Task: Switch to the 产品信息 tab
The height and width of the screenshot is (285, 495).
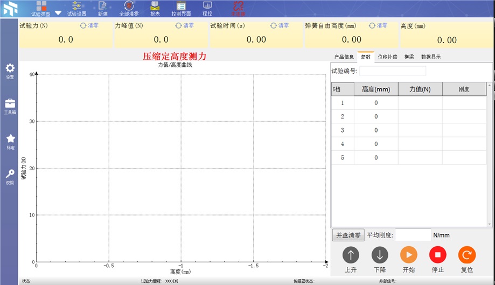Action: pyautogui.click(x=344, y=57)
